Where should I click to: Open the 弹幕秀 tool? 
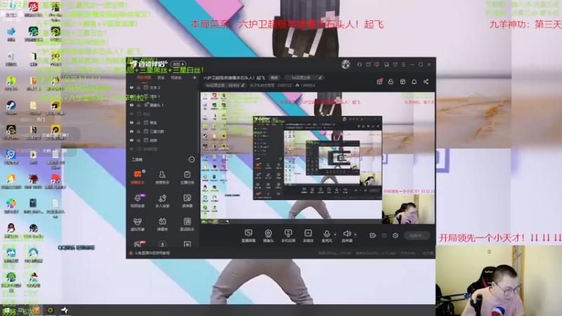point(162,224)
